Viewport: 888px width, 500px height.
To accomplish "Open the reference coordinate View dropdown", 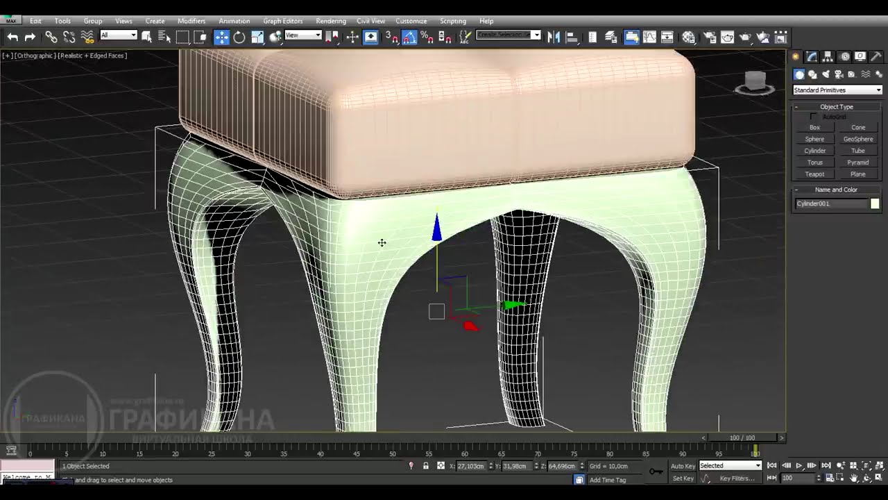I will tap(303, 35).
